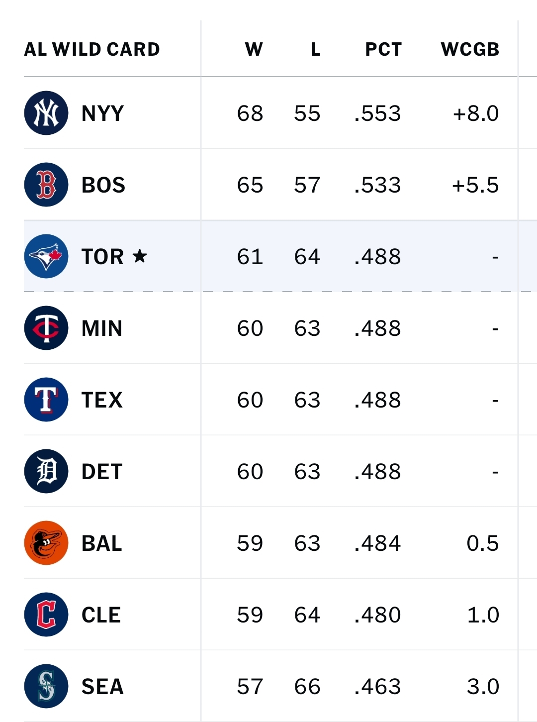Sort by the PCT column header
The image size is (537, 722).
[383, 49]
